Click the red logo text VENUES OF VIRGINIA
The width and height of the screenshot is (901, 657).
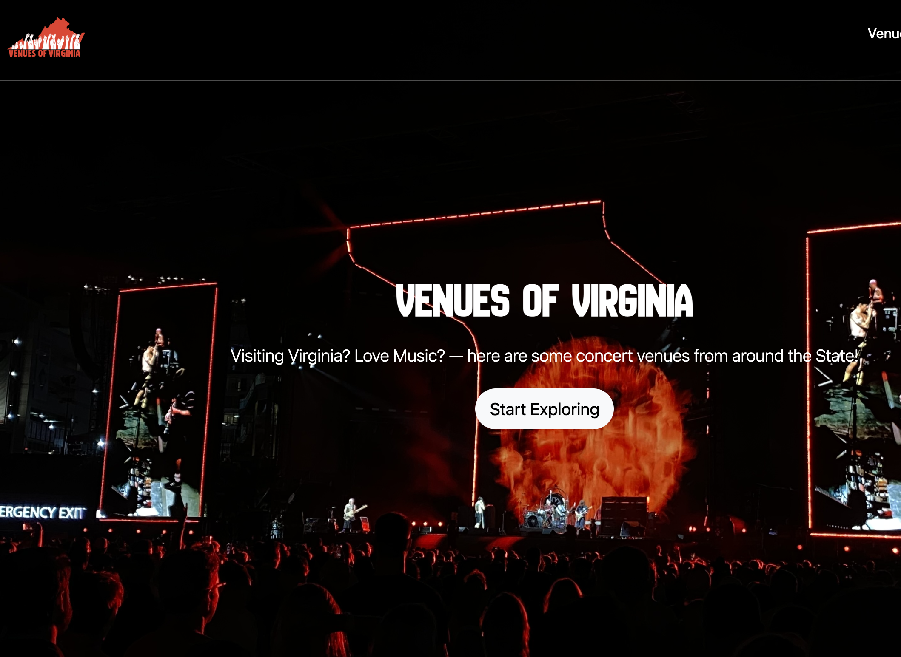pos(44,53)
